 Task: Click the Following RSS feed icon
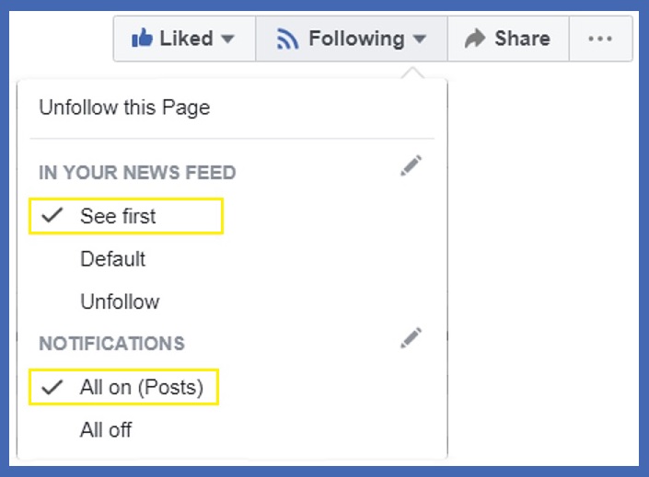(x=289, y=39)
